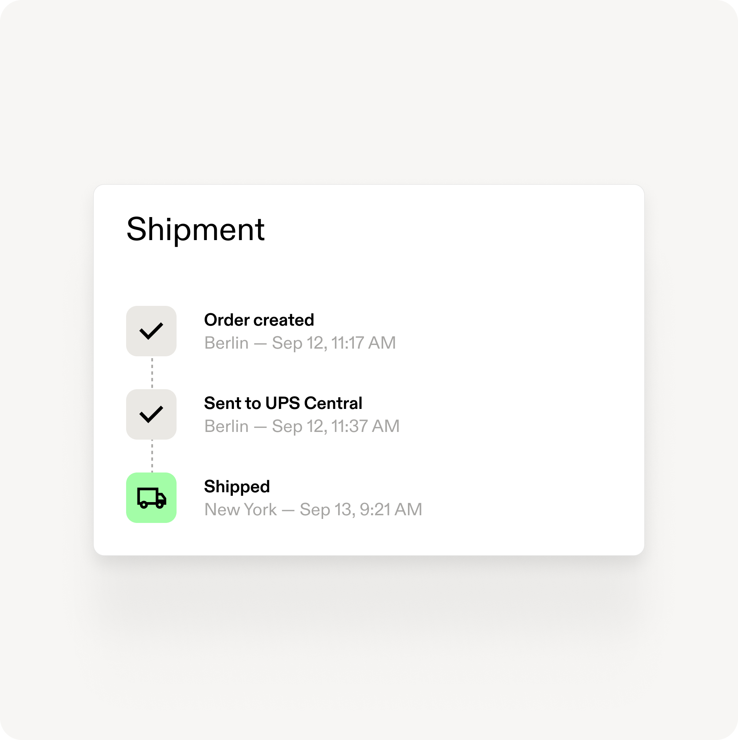This screenshot has height=740, width=738.
Task: Click the gray checkmark beside Order created
Action: tap(152, 331)
